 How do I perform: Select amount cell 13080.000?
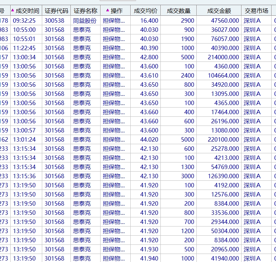(225, 130)
